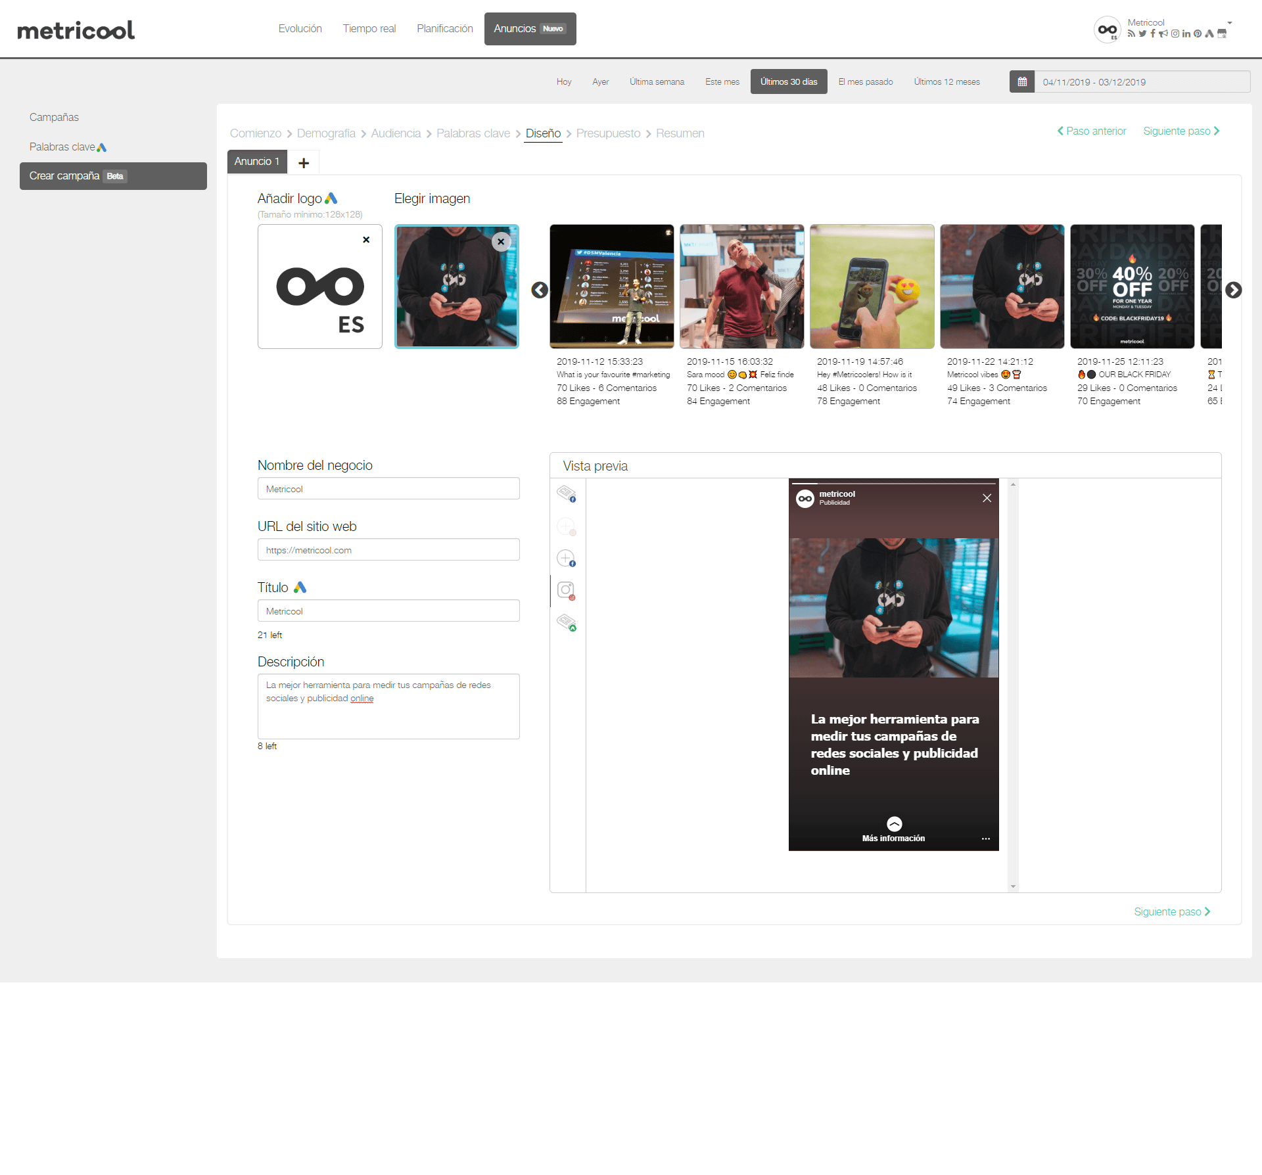The height and width of the screenshot is (1175, 1262).
Task: Open the Tiempo real tab
Action: click(369, 29)
